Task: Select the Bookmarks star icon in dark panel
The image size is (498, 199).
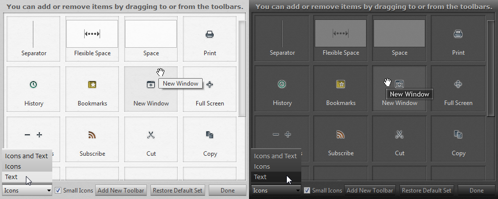Action: point(341,84)
